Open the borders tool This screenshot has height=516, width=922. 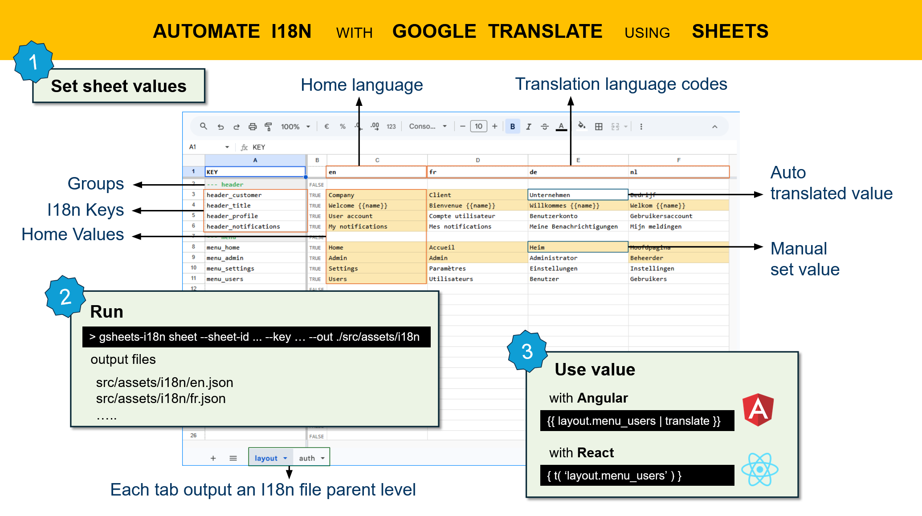(x=599, y=127)
